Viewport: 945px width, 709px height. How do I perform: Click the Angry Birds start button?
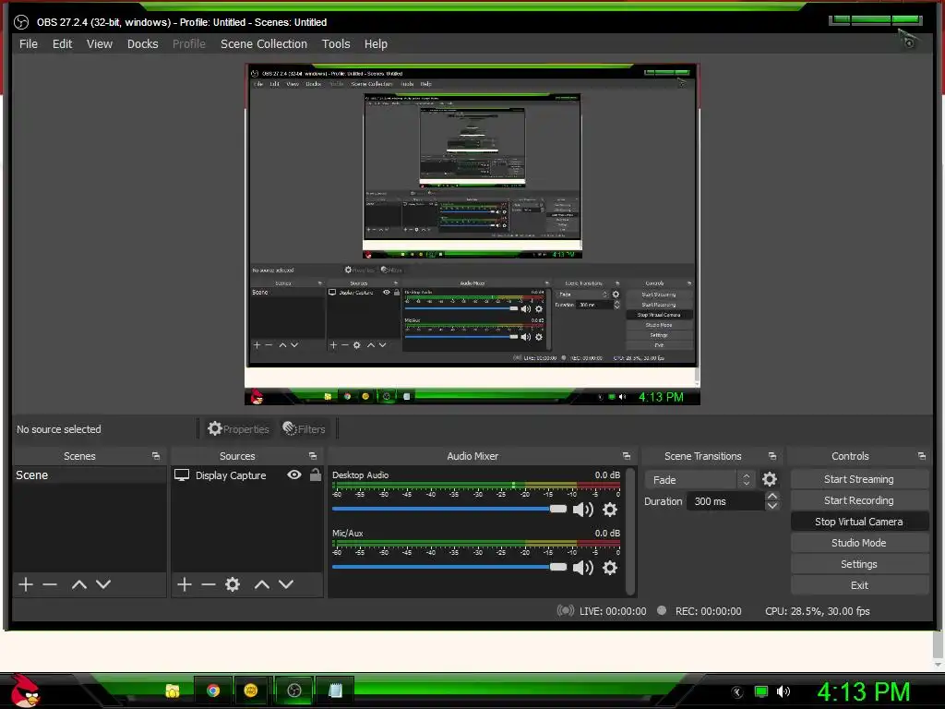point(25,691)
